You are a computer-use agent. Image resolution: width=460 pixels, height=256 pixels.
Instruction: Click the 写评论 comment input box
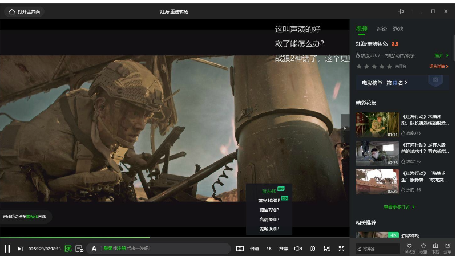[378, 249]
